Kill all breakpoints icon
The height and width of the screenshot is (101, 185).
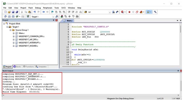(x=141, y=12)
